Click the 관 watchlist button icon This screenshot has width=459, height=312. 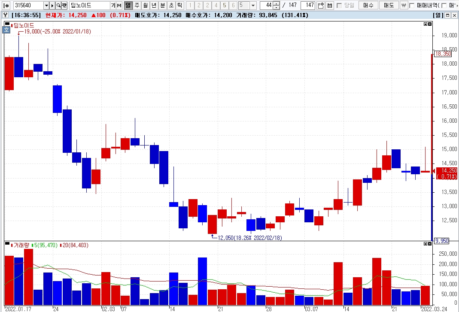point(64,5)
